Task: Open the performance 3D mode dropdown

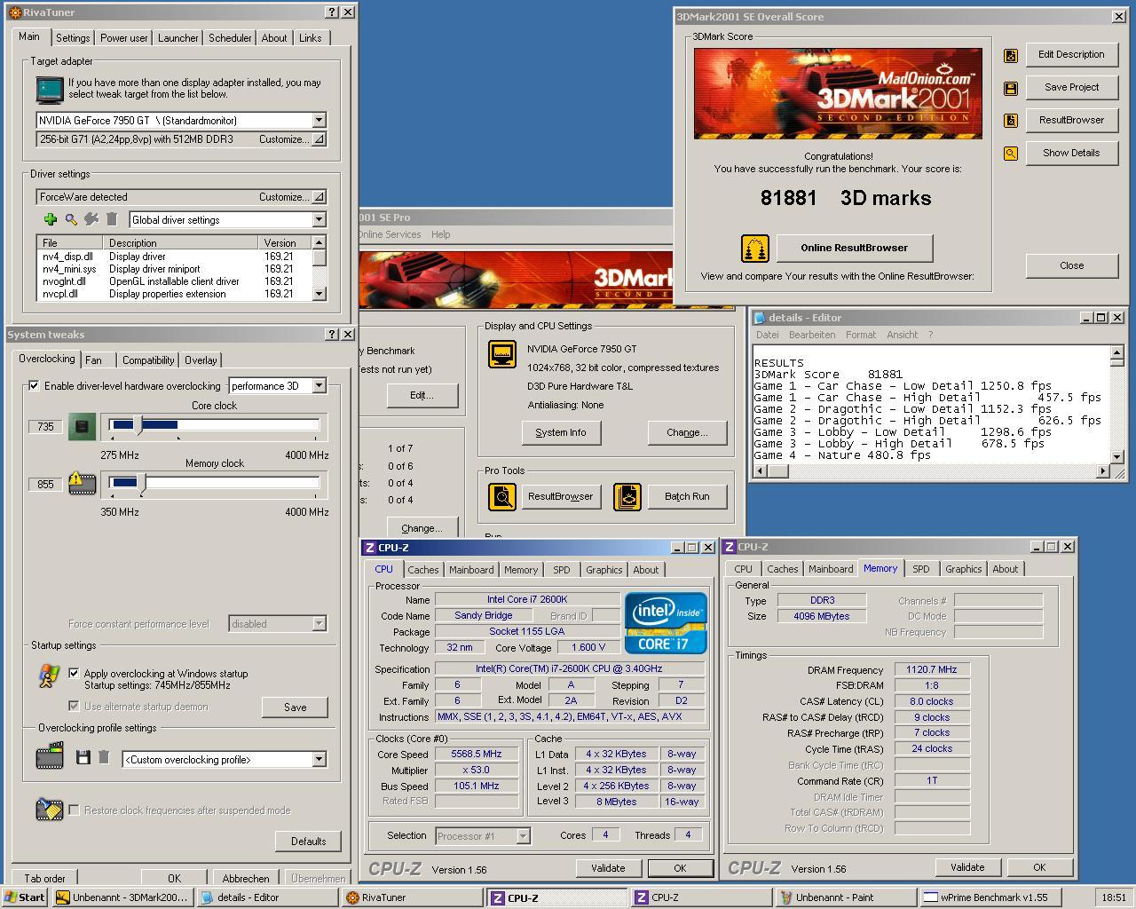Action: pyautogui.click(x=319, y=386)
